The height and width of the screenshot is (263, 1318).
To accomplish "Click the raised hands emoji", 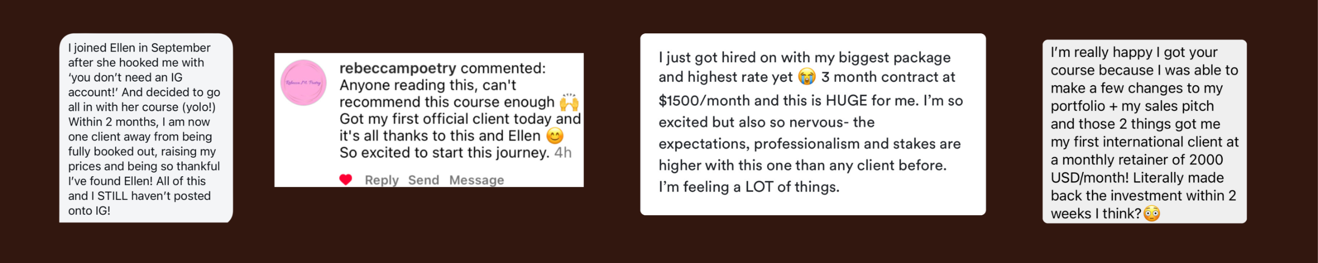I will click(569, 102).
